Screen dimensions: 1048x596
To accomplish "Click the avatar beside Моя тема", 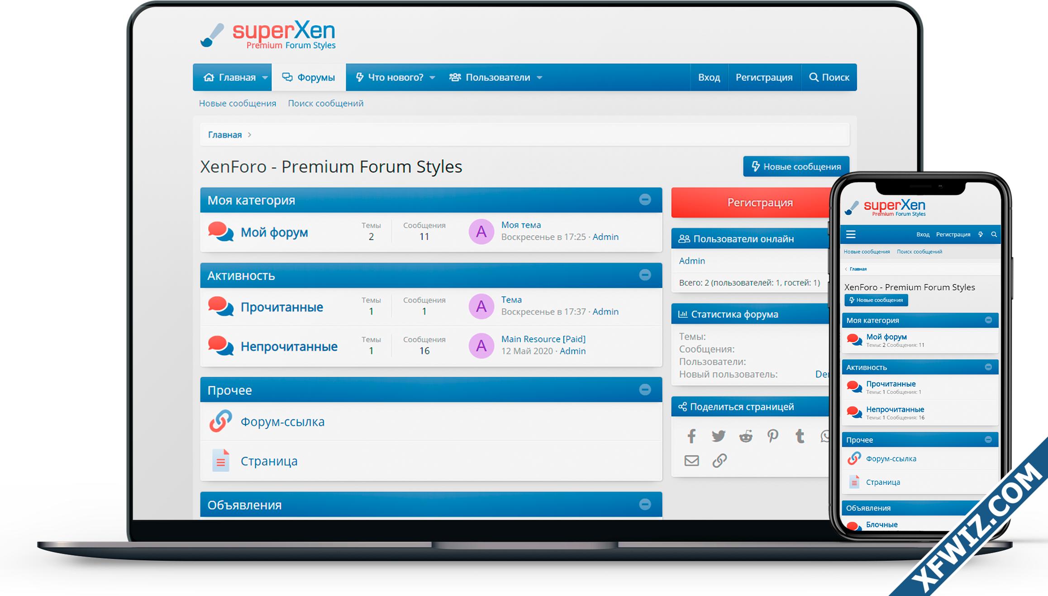I will click(x=481, y=232).
